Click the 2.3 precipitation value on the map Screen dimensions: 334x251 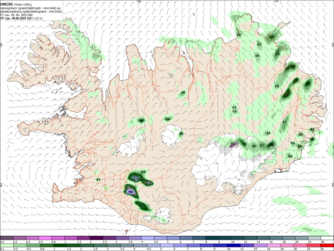142,205
